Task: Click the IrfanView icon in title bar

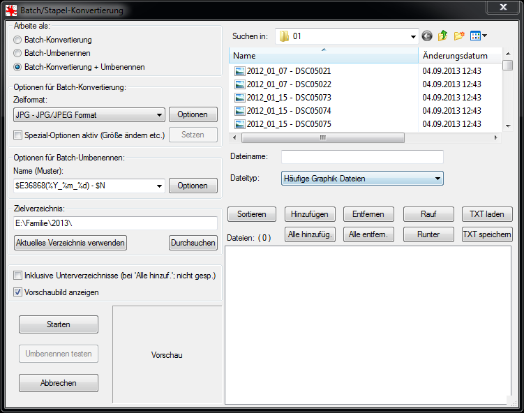Action: click(11, 10)
